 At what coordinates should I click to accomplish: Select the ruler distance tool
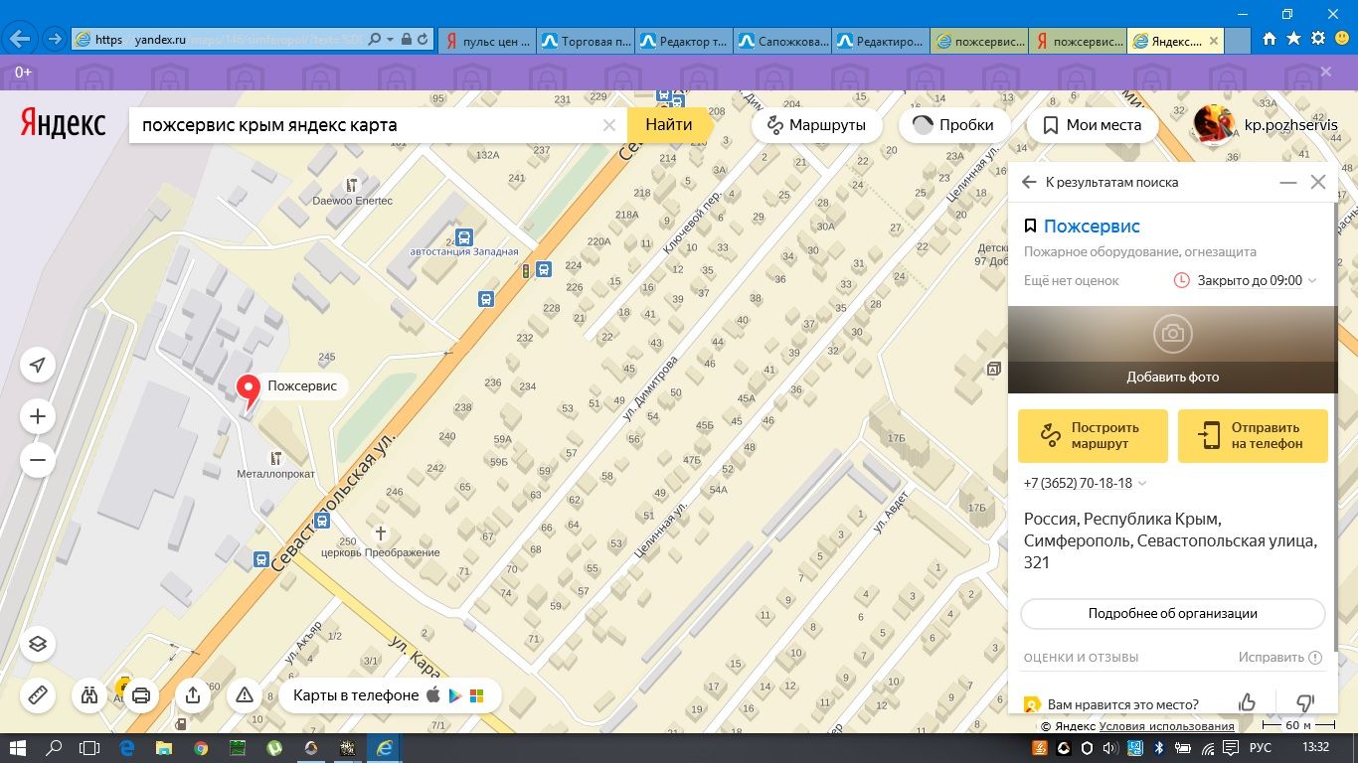(38, 695)
